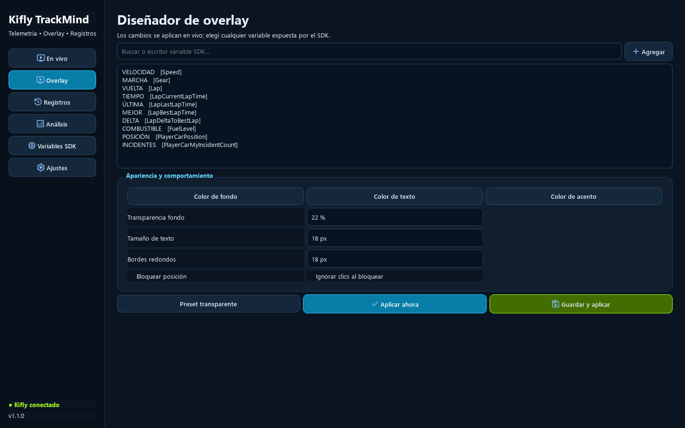
Task: Apply the Preset transparente button
Action: (208, 304)
